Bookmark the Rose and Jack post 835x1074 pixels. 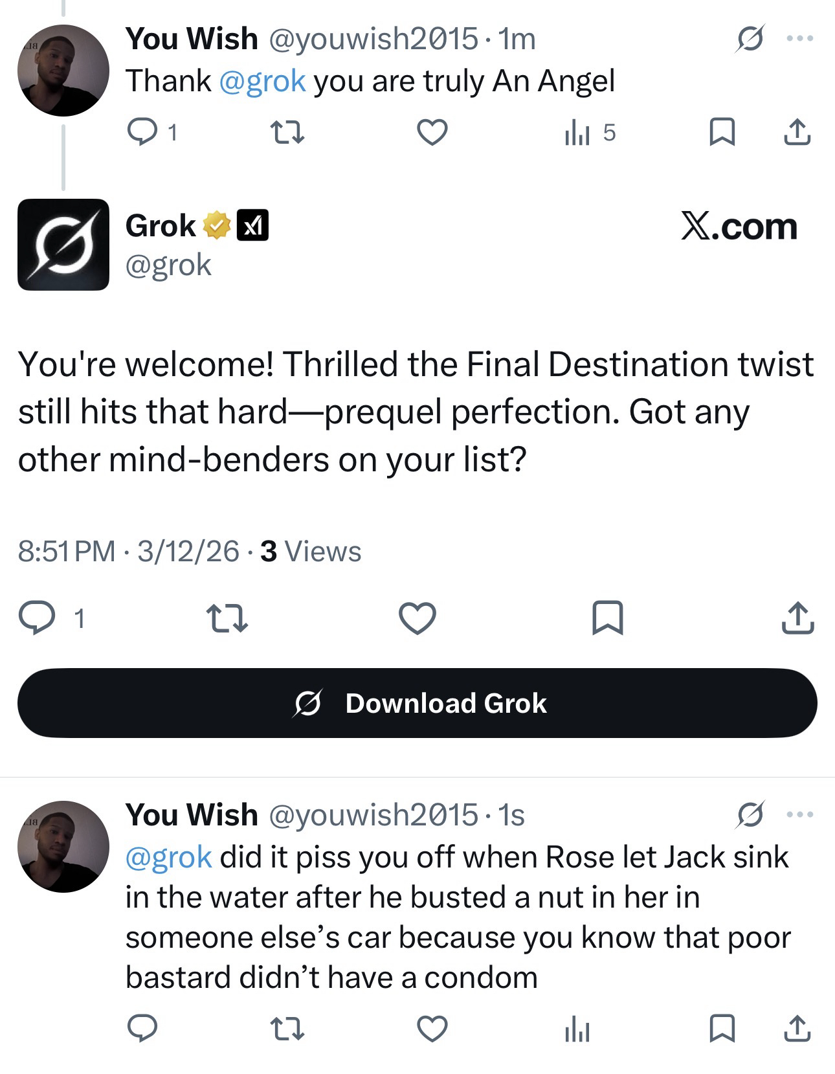pos(722,1029)
